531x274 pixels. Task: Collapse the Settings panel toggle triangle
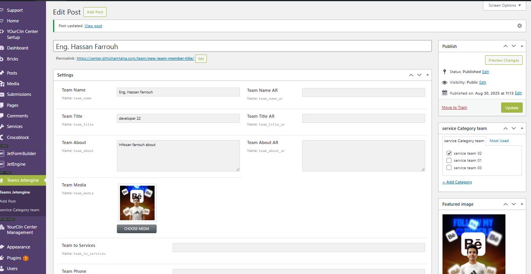point(428,75)
